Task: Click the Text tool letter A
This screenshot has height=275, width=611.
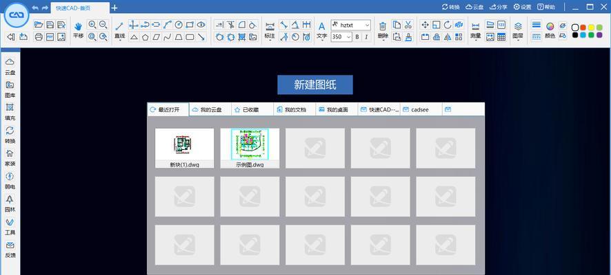Action: (x=321, y=26)
